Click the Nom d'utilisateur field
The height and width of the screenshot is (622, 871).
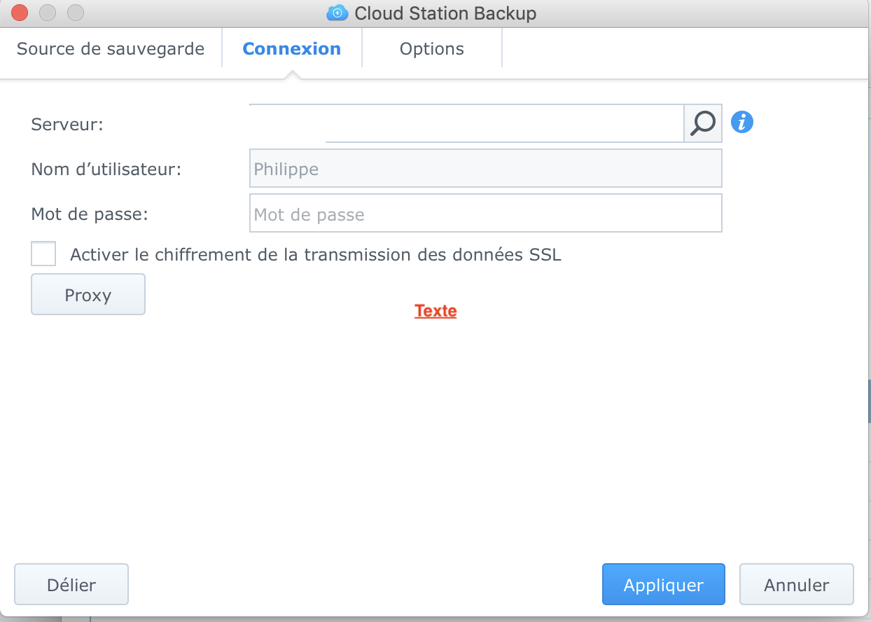pos(485,169)
